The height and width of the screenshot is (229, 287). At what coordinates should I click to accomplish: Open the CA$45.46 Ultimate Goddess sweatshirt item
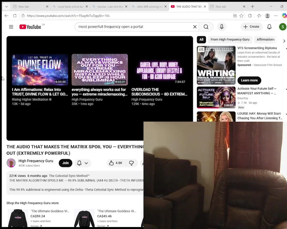(105, 218)
